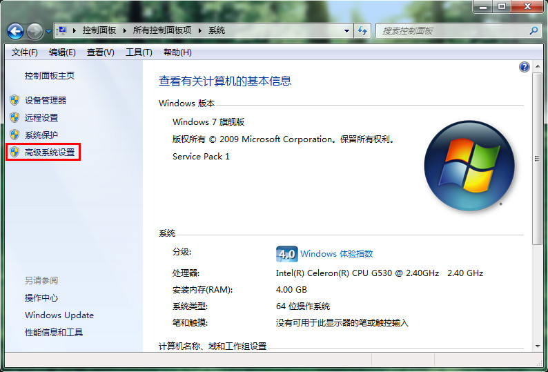The width and height of the screenshot is (548, 372).
Task: Open the 文件(F) menu
Action: (24, 52)
